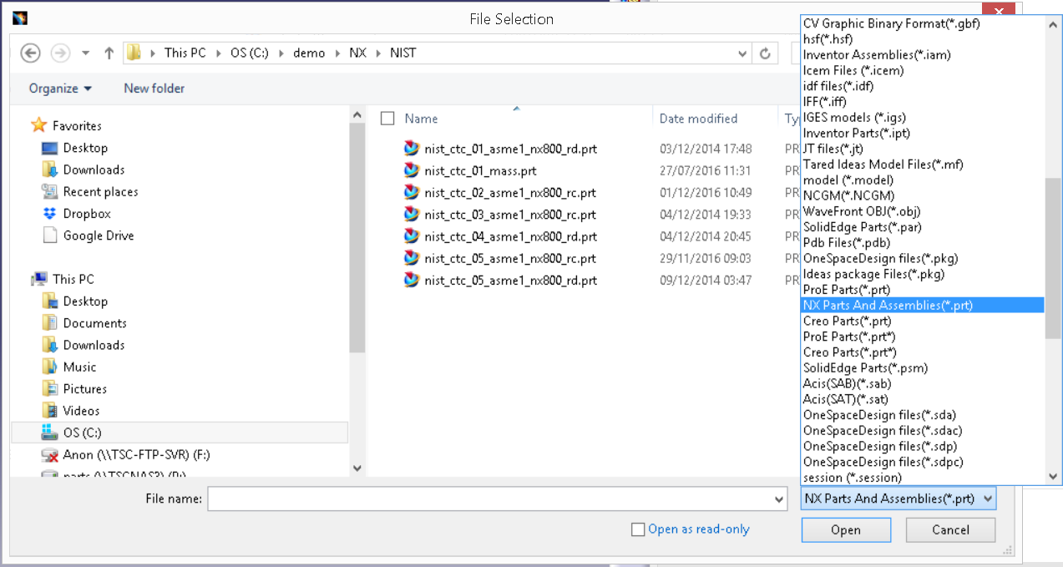Image resolution: width=1063 pixels, height=567 pixels.
Task: Expand the File name history dropdown
Action: 780,499
